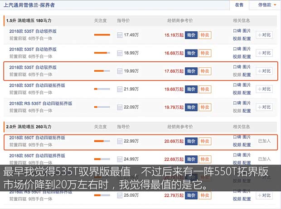This screenshot has width=281, height=209.
Task: Open 2018款 RS 535T 自动四驱拓界版 link
Action: (x=41, y=104)
